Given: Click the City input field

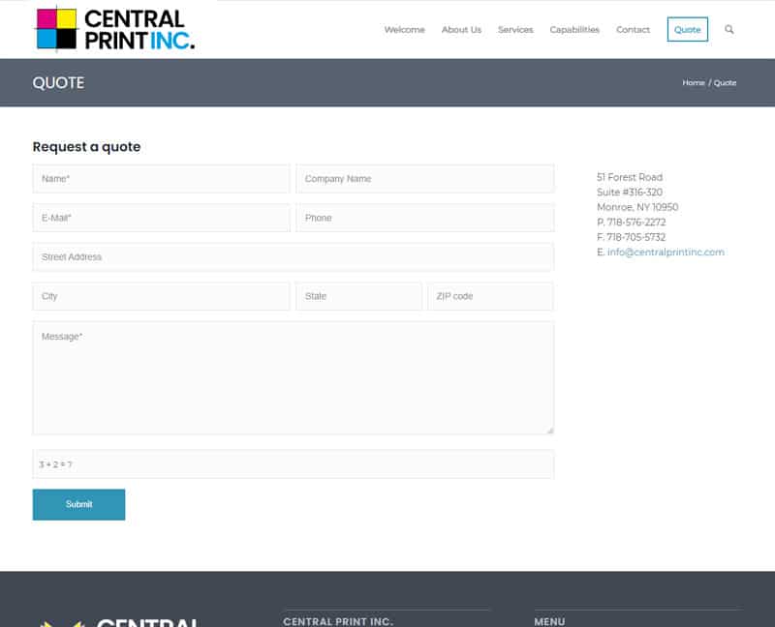Looking at the screenshot, I should [161, 296].
